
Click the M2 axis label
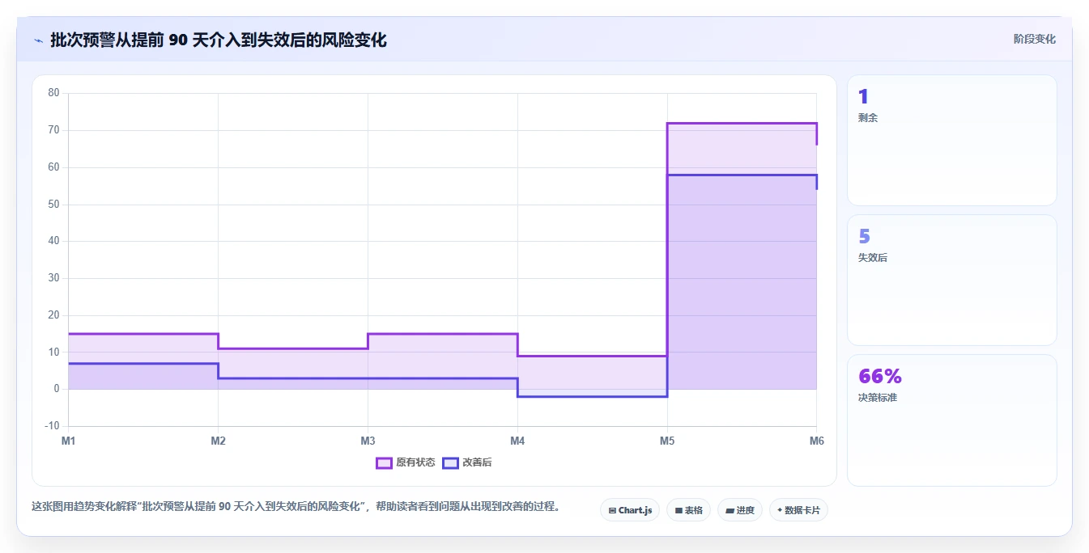tap(218, 441)
